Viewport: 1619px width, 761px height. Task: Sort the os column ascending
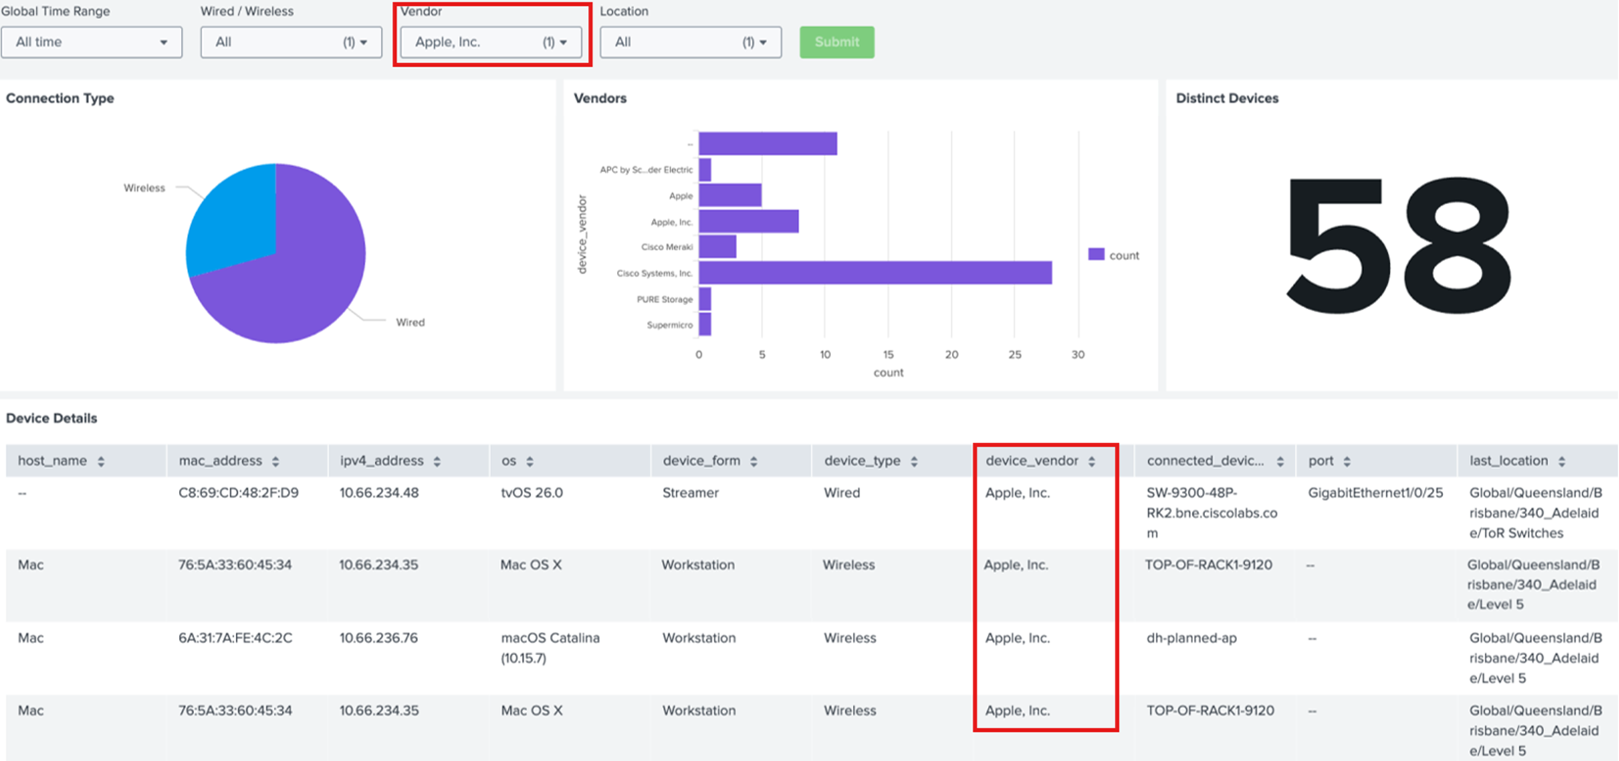pyautogui.click(x=530, y=460)
